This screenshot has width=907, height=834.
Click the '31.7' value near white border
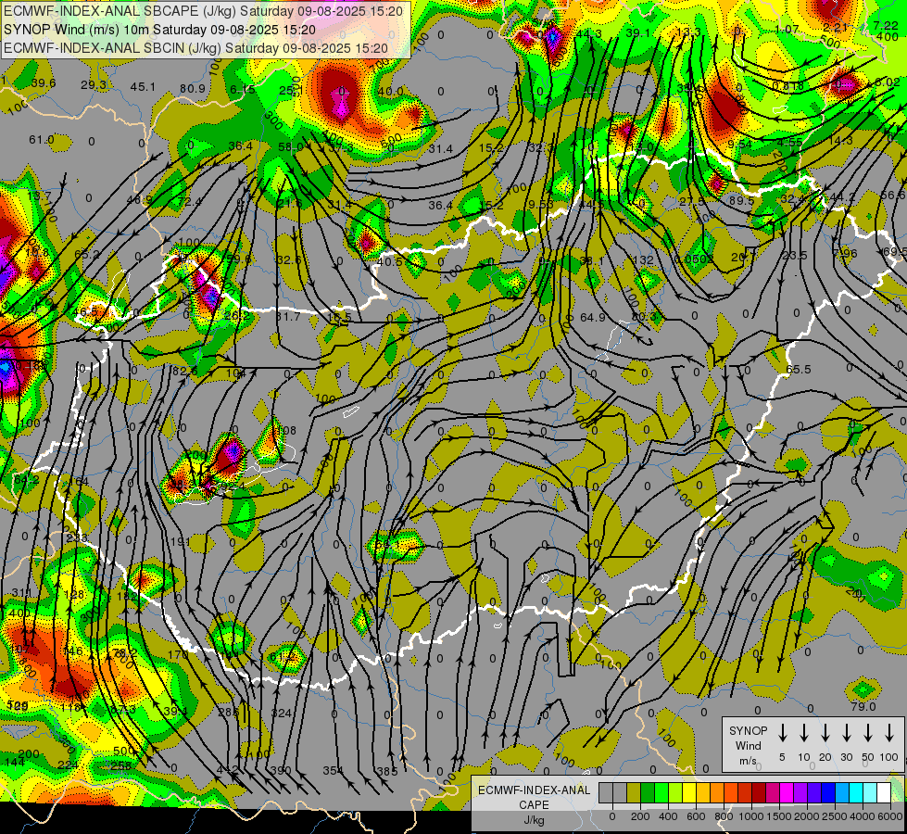click(288, 317)
